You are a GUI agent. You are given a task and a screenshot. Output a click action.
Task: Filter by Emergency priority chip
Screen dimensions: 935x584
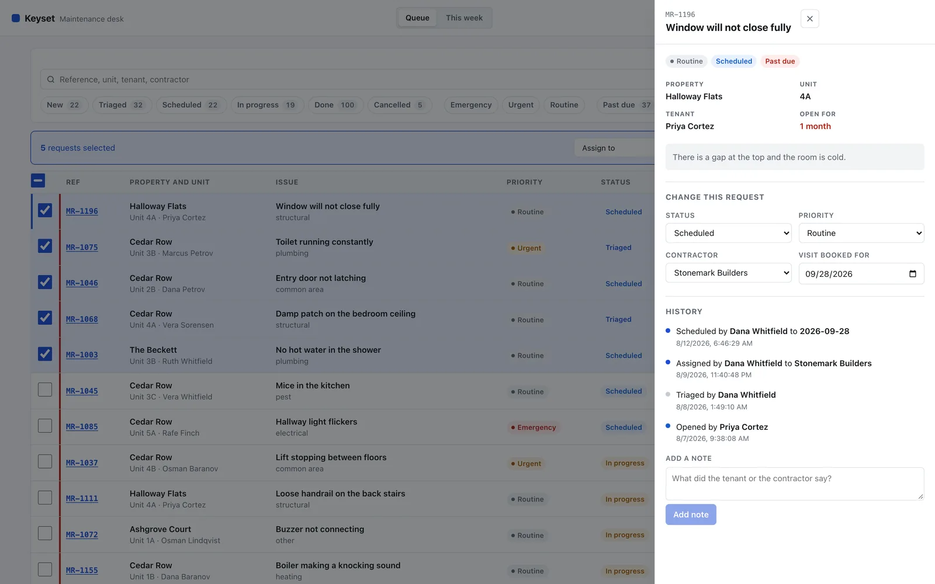click(x=471, y=105)
